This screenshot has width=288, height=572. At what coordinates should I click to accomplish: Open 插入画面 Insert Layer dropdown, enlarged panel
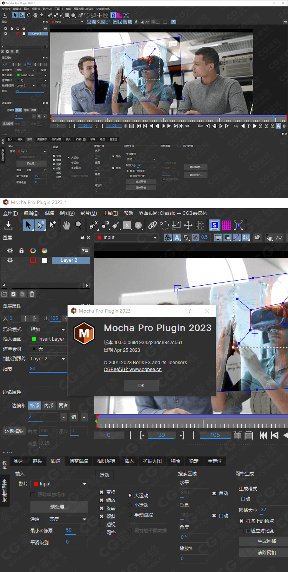[48, 339]
